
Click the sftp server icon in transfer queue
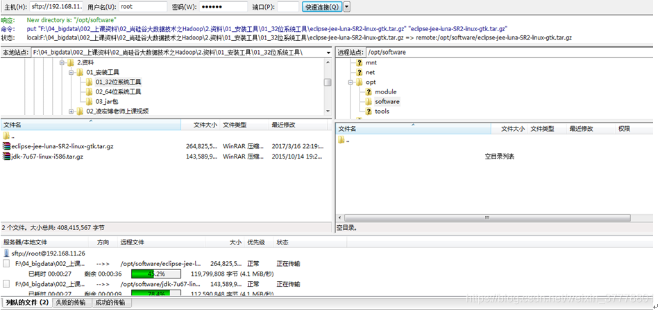pyautogui.click(x=6, y=254)
